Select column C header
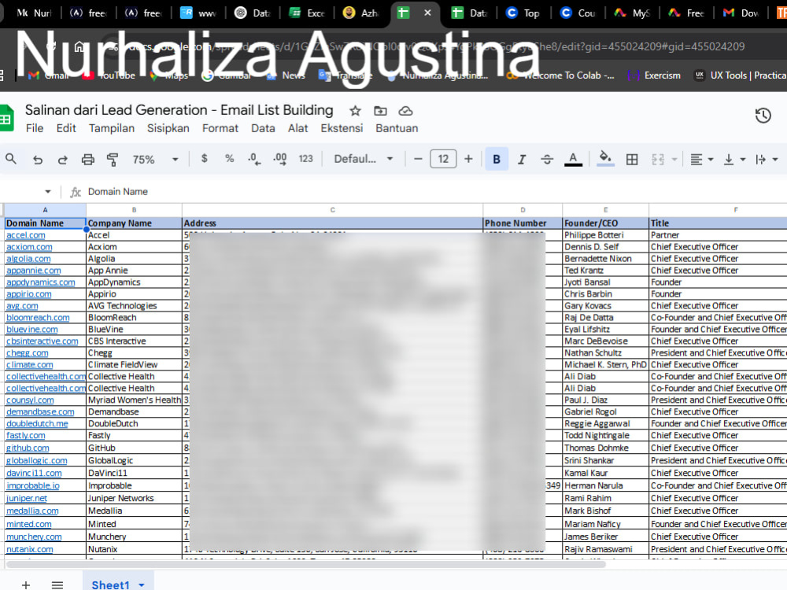The image size is (787, 590). coord(332,210)
